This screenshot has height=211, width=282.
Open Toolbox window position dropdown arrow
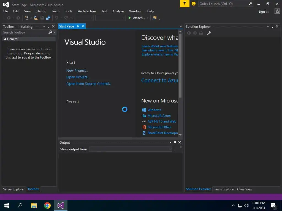click(x=44, y=26)
